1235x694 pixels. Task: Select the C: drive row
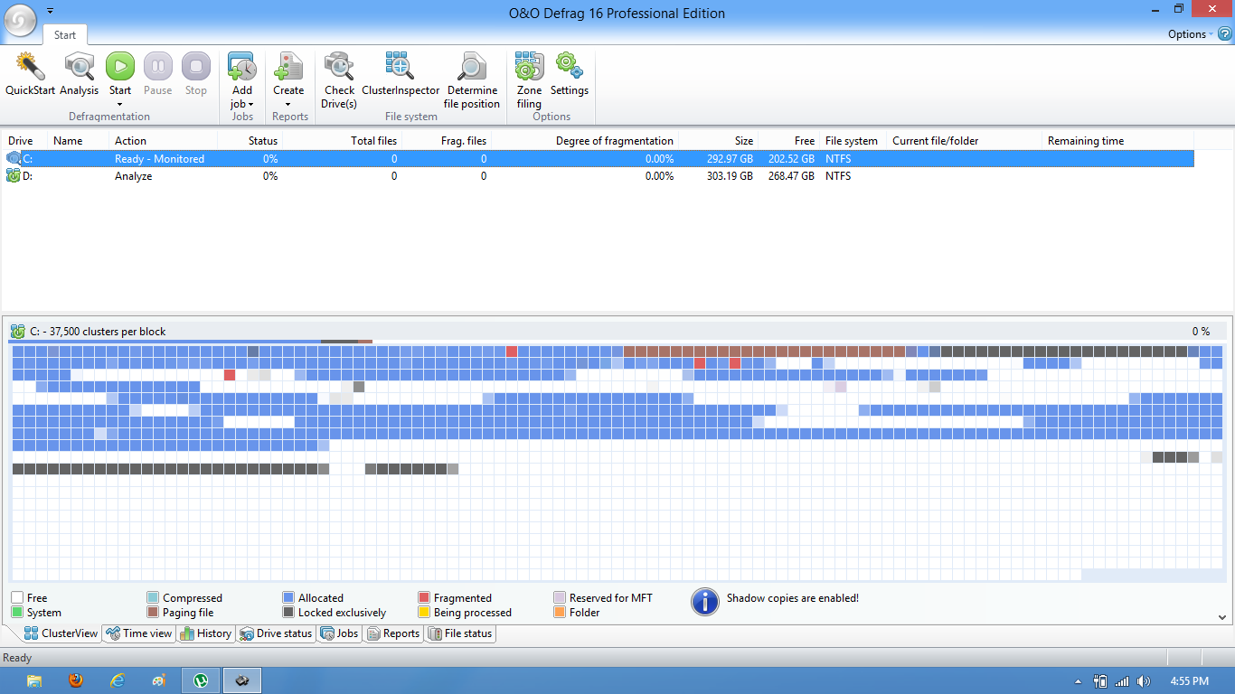pyautogui.click(x=598, y=159)
